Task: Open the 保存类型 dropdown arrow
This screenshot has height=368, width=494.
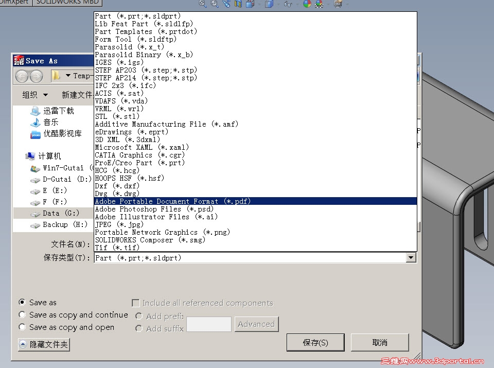Action: coord(411,258)
